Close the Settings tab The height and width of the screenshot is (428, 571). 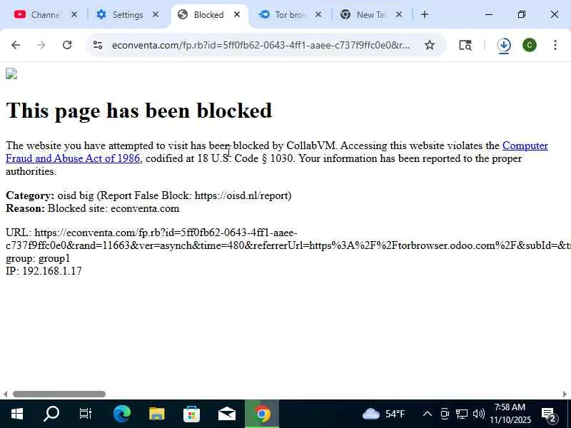tap(156, 14)
